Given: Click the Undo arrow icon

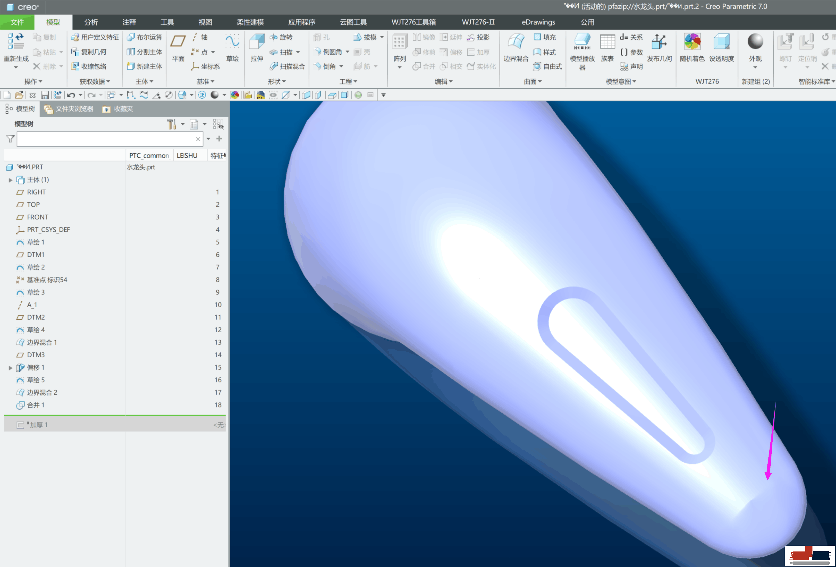Looking at the screenshot, I should pos(71,95).
